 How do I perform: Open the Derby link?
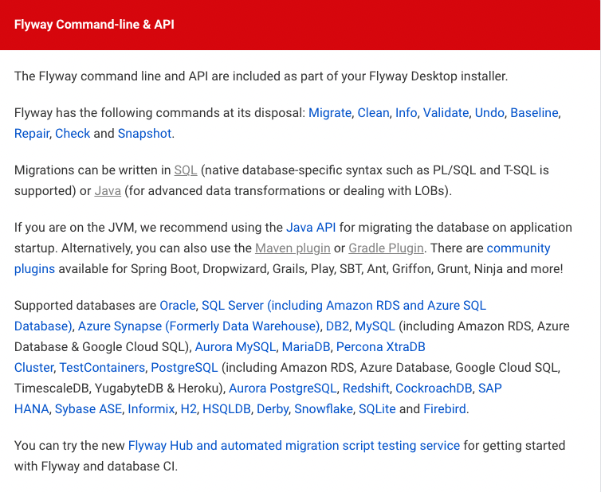[272, 409]
